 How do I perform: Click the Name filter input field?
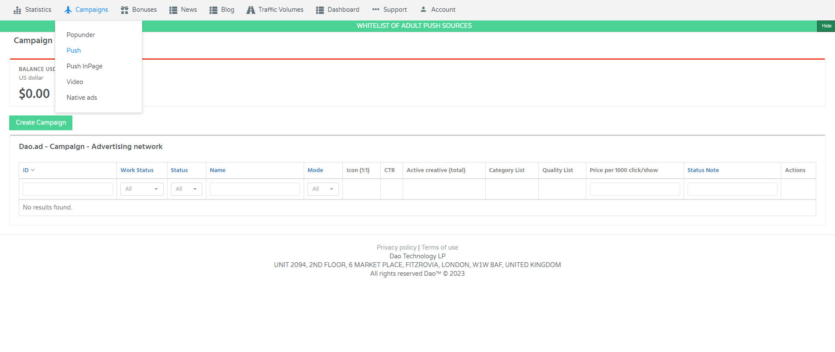[255, 189]
